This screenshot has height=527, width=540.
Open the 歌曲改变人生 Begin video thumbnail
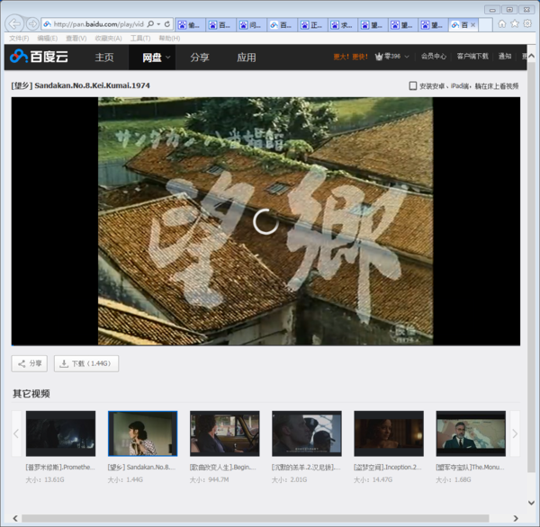coord(224,433)
